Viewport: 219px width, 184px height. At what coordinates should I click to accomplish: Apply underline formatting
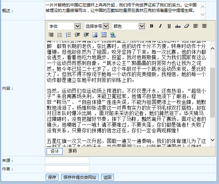169,26
